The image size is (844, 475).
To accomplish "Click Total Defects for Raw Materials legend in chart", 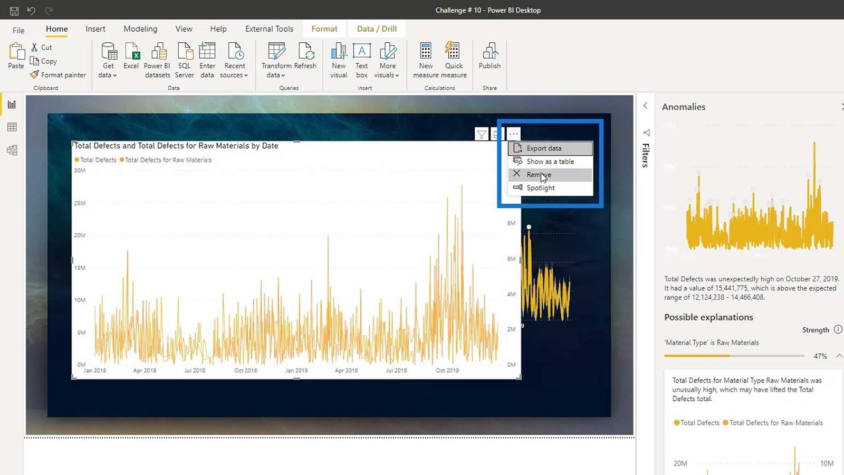I will [x=166, y=160].
